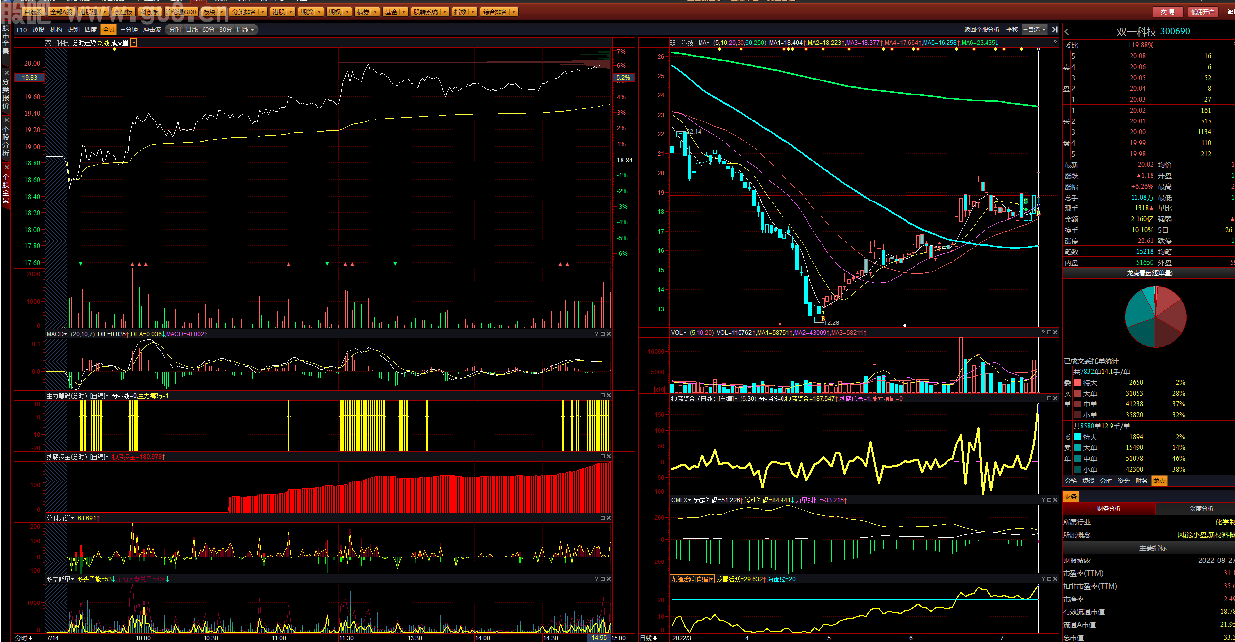Image resolution: width=1235 pixels, height=642 pixels.
Task: Close the VOL daily volume panel
Action: [1055, 333]
